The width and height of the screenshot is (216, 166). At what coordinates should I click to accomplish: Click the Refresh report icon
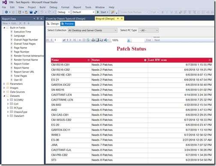click(88, 40)
